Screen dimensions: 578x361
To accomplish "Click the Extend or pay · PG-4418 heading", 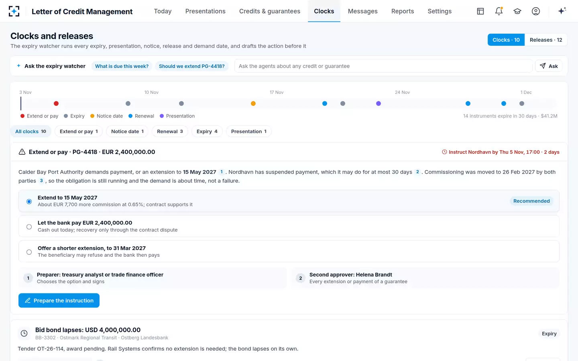I will pos(92,152).
